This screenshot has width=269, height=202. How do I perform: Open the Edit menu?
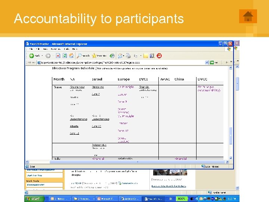(38, 49)
